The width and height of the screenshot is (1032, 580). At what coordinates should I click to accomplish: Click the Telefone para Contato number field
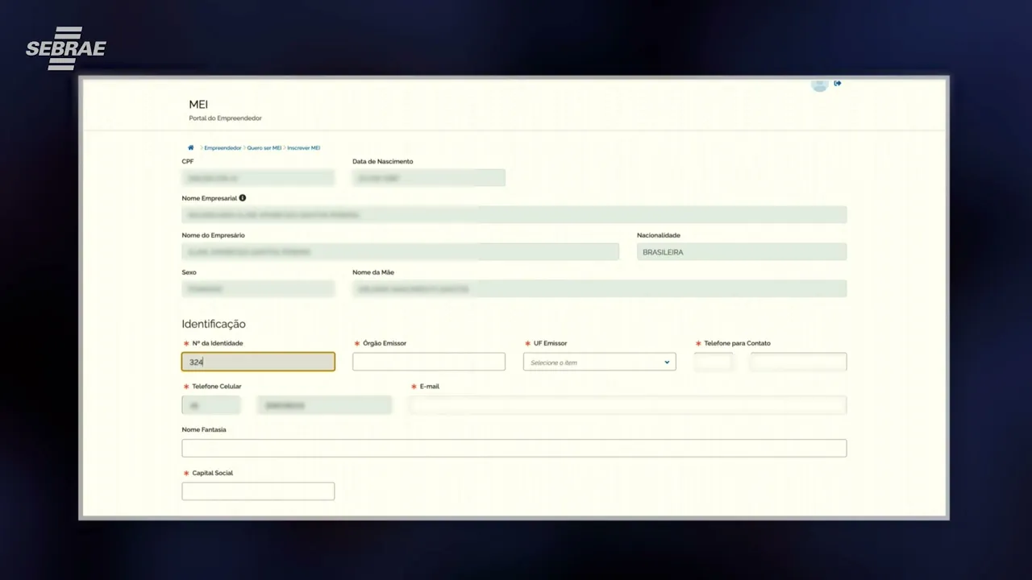[798, 362]
